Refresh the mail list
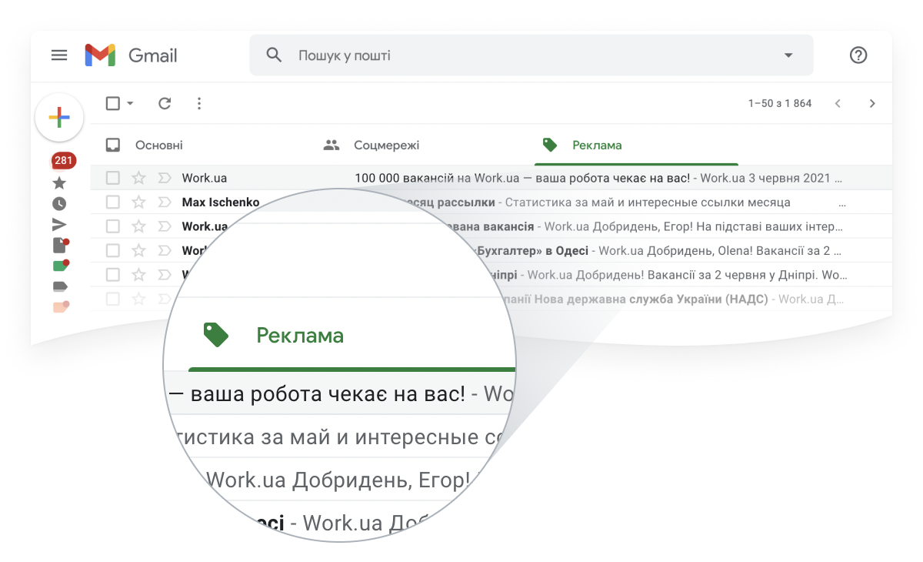Viewport: 923px width, 562px height. pos(165,103)
